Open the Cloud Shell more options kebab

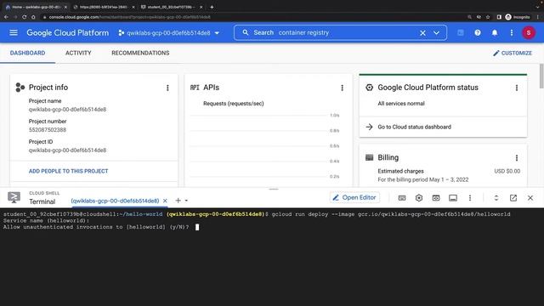pos(470,198)
